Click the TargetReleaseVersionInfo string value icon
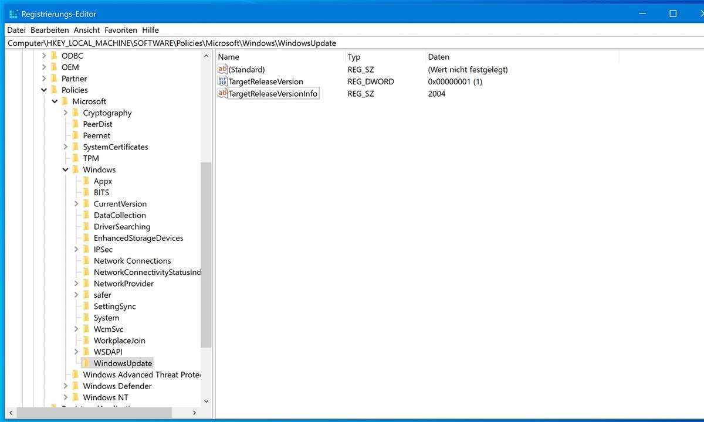This screenshot has height=422, width=704. point(222,93)
